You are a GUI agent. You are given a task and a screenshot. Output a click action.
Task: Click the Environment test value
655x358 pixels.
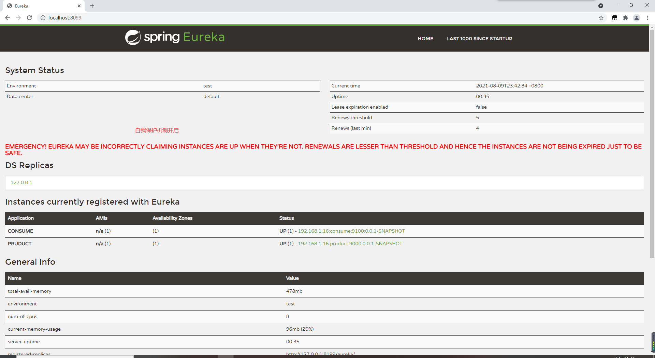tap(207, 86)
